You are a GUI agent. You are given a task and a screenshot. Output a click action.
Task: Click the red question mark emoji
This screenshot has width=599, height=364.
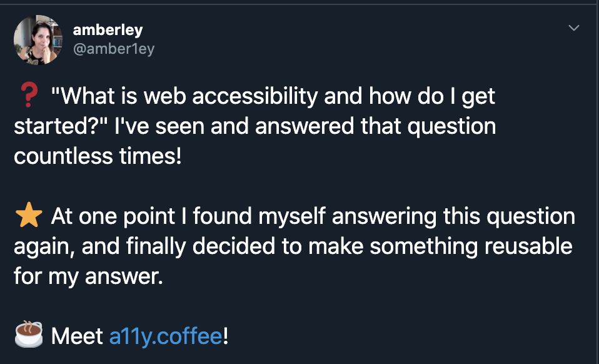coord(29,95)
